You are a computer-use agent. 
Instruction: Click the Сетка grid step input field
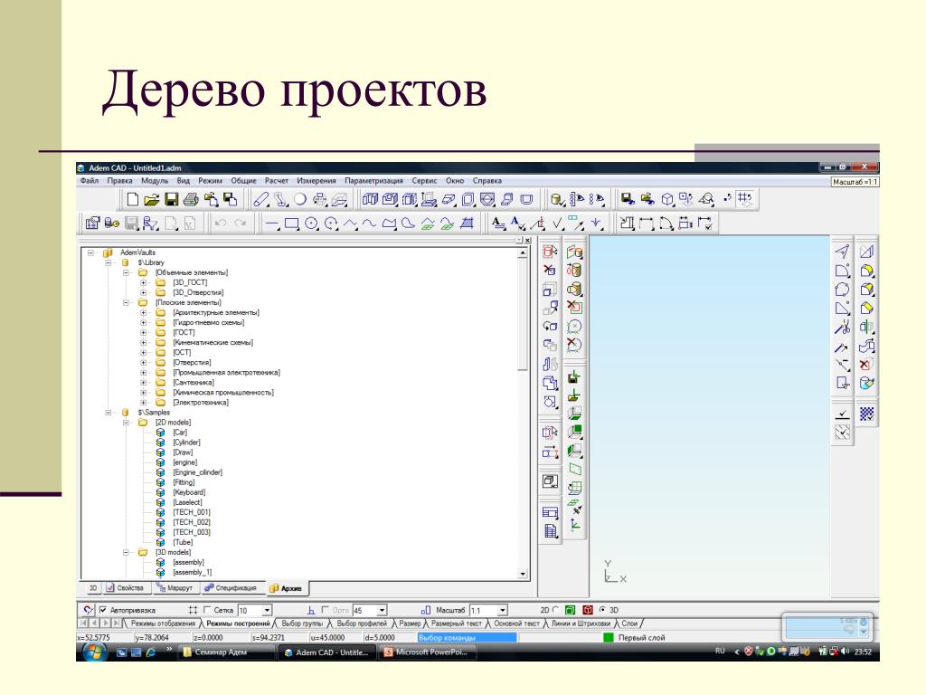250,611
